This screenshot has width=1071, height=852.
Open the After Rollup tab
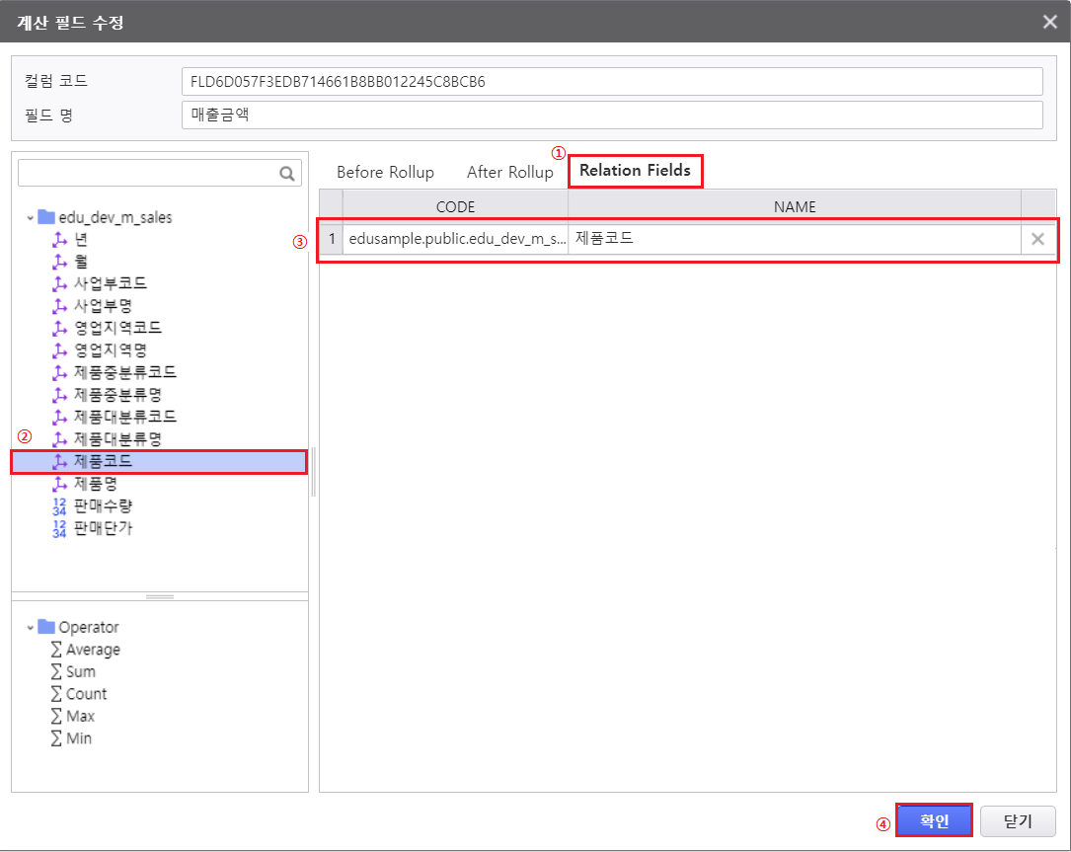(509, 172)
